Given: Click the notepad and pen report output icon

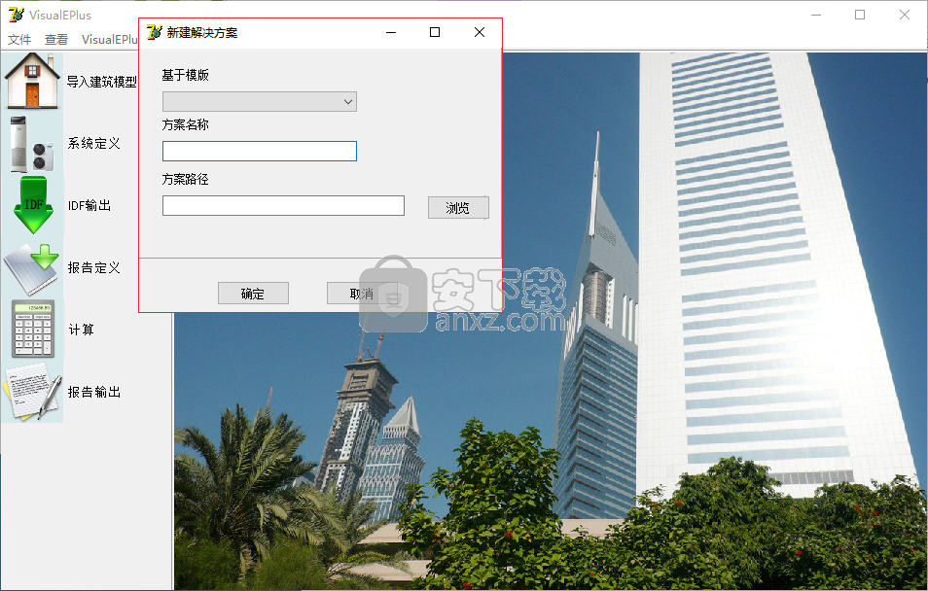Looking at the screenshot, I should (x=32, y=392).
